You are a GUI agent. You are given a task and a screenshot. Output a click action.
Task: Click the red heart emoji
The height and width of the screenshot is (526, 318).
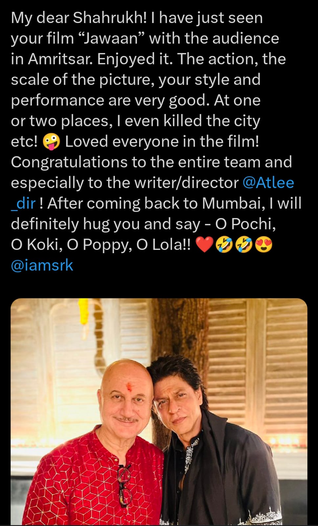(204, 245)
